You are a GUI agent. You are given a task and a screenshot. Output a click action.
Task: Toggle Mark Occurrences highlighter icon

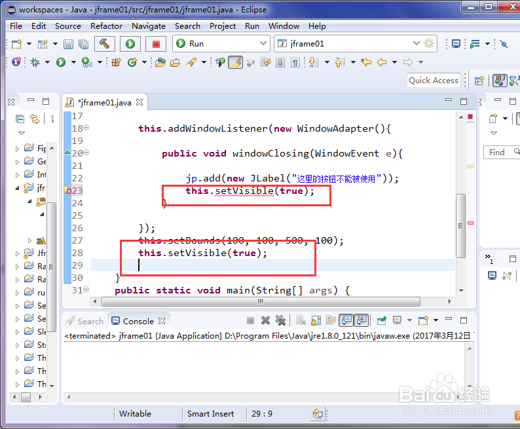coord(236,62)
